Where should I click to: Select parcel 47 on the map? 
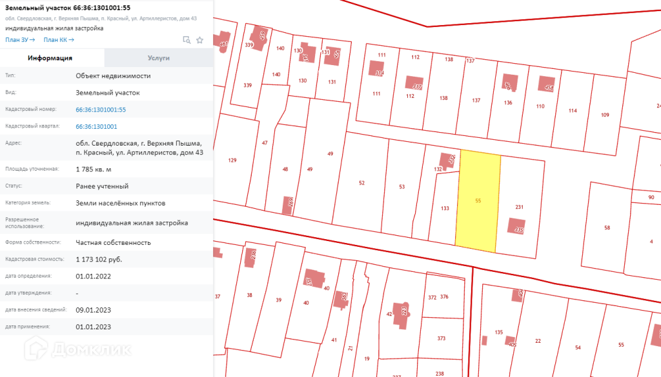(x=265, y=143)
